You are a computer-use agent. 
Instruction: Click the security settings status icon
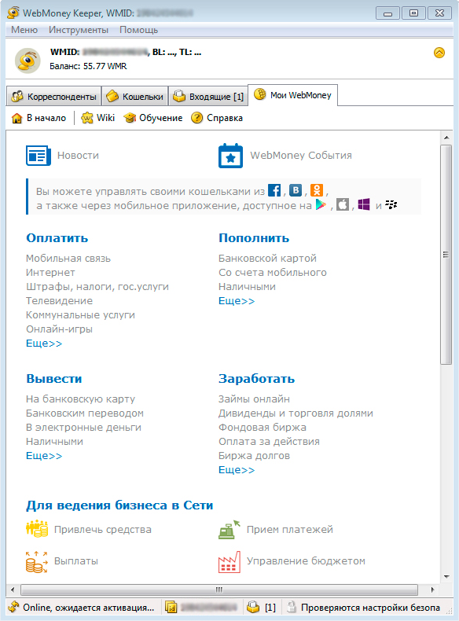coord(292,607)
